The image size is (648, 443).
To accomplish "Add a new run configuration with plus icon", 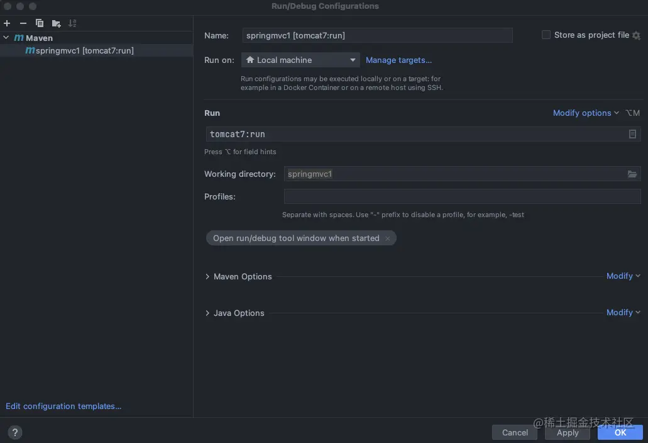I will point(7,23).
